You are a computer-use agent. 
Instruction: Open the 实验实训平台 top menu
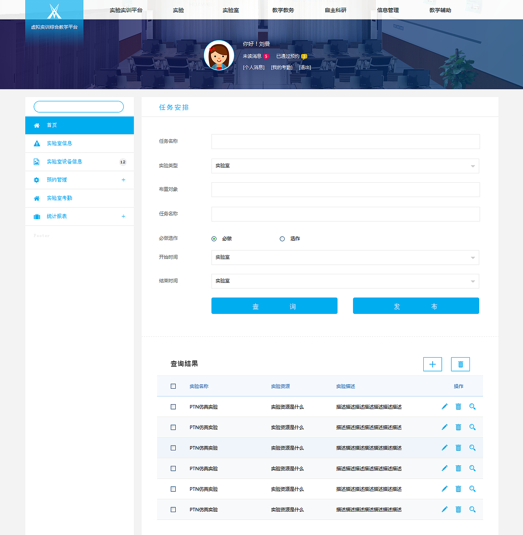[126, 10]
